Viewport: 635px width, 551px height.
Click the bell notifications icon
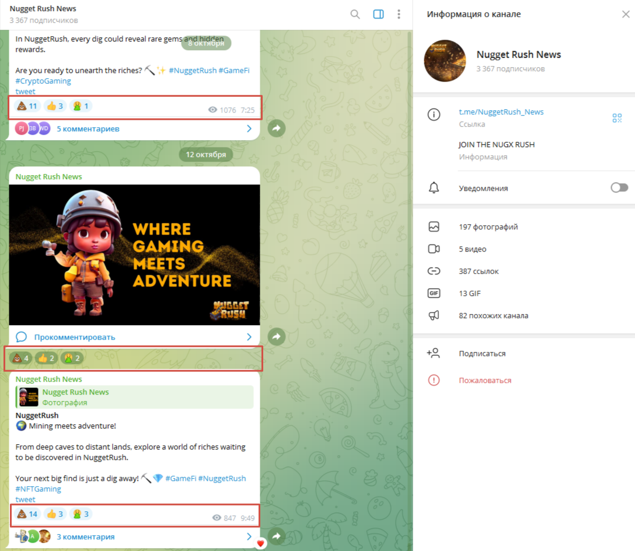[x=434, y=187]
